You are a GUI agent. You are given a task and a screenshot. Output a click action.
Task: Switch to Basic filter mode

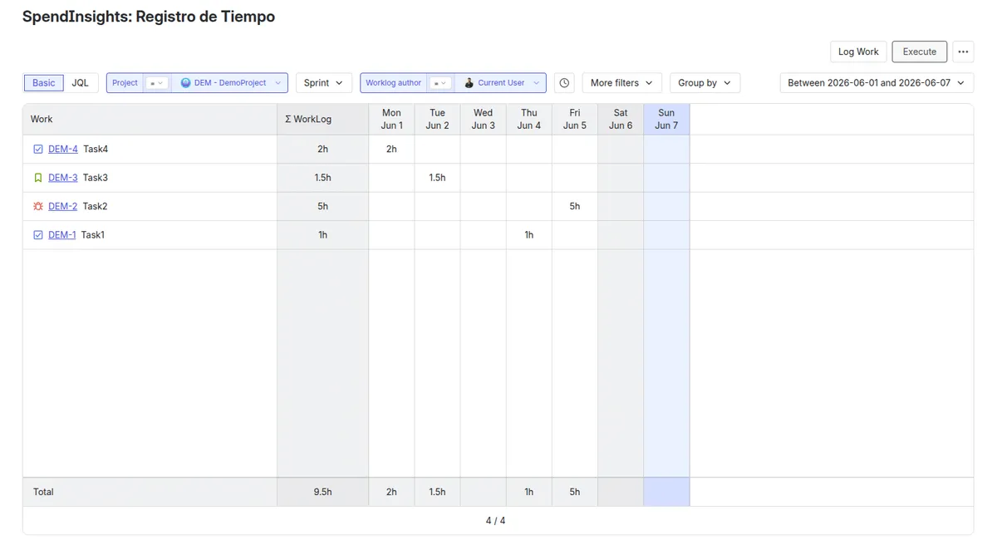point(44,83)
